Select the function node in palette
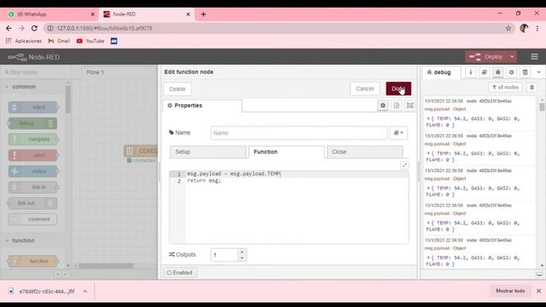Image resolution: width=546 pixels, height=307 pixels. [x=33, y=261]
